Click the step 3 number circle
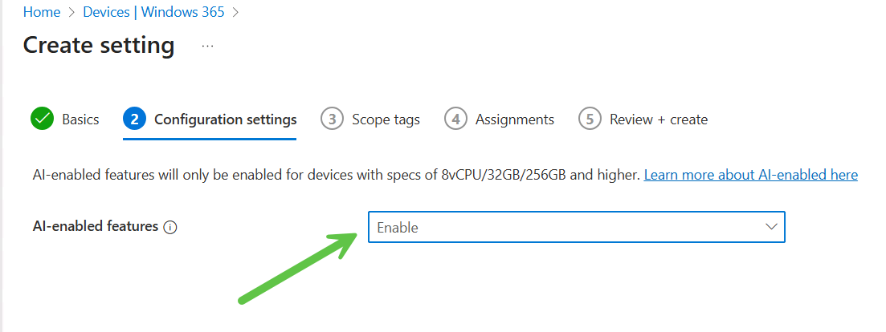Screen dimensions: 886x332 tap(332, 119)
